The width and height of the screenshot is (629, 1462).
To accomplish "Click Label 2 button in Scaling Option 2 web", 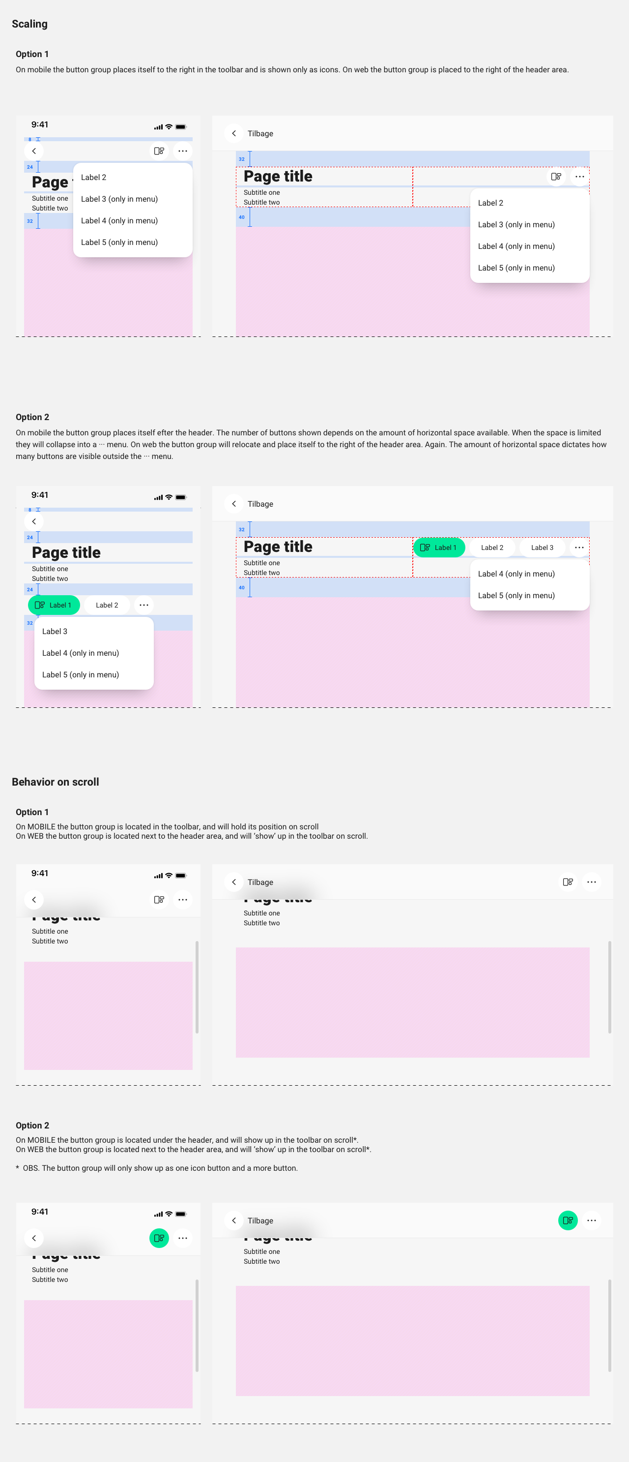I will [x=492, y=548].
